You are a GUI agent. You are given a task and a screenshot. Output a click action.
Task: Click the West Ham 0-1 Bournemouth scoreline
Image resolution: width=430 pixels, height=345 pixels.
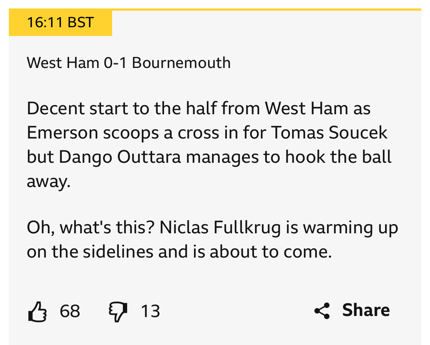(129, 63)
